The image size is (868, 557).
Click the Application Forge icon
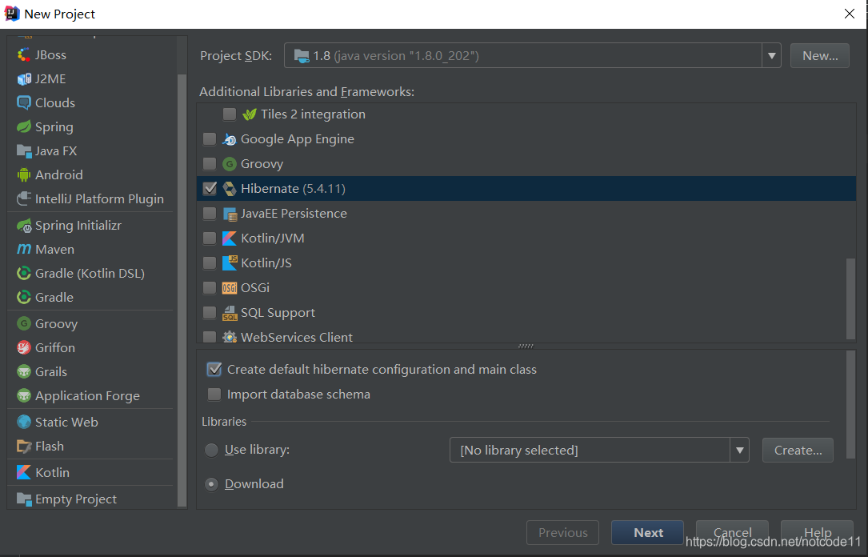pos(24,396)
